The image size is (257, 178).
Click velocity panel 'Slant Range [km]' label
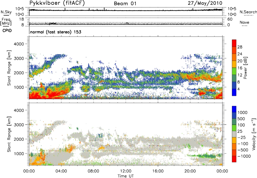click(9, 134)
